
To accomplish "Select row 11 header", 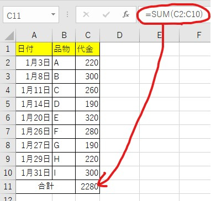I will (8, 187).
